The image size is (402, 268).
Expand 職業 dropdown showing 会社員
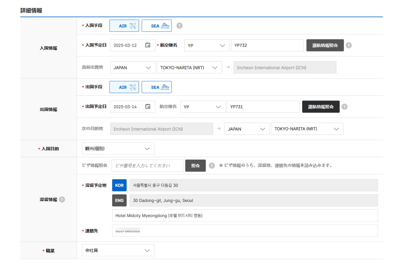[118, 250]
